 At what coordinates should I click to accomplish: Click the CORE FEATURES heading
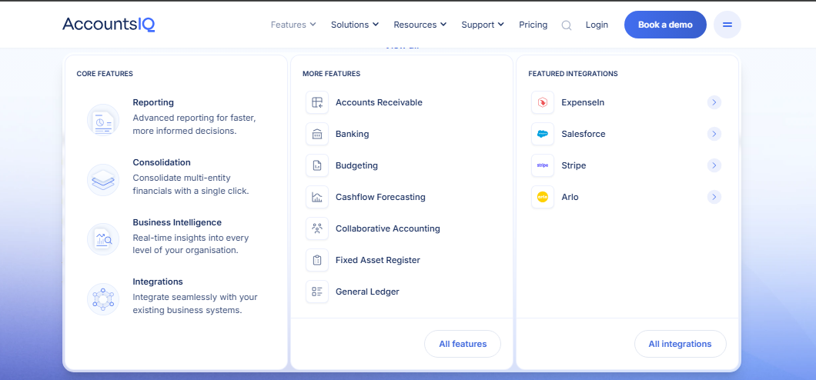coord(105,74)
